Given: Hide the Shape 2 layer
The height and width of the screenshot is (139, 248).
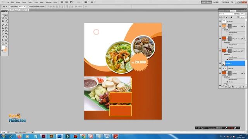Looking at the screenshot, I should click(220, 73).
